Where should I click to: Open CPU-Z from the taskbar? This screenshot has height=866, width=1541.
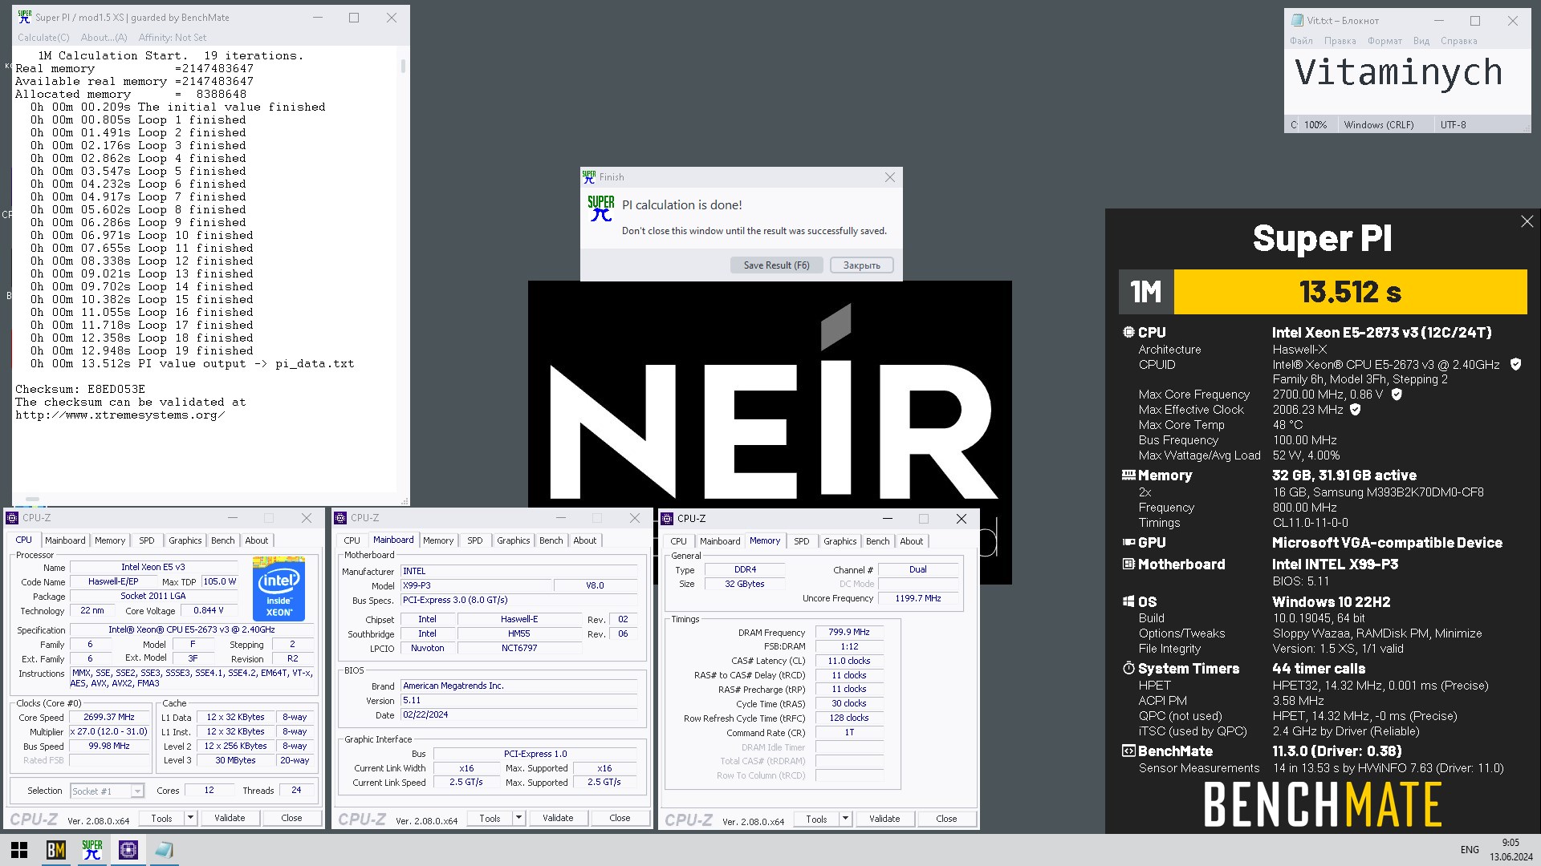pyautogui.click(x=128, y=850)
